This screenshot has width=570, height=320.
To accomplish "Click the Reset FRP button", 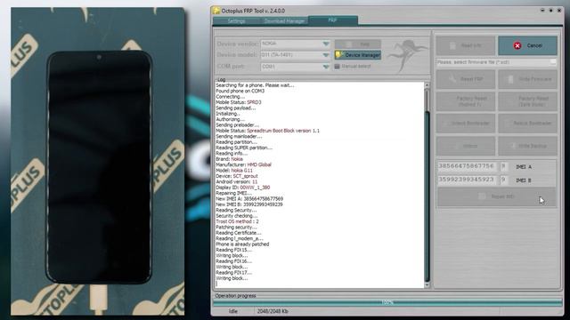I will (x=466, y=79).
